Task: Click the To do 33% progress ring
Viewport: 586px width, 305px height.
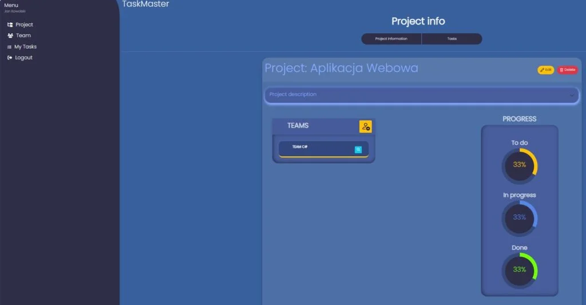Action: tap(520, 166)
